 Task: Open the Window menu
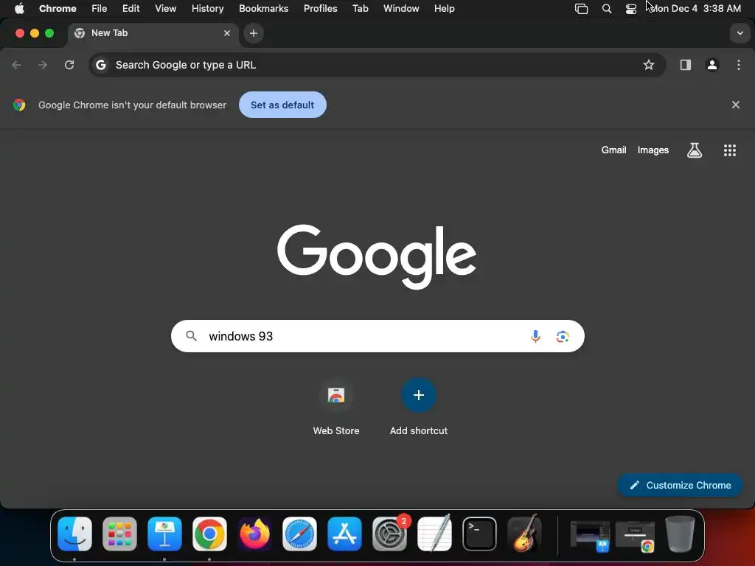tap(401, 8)
